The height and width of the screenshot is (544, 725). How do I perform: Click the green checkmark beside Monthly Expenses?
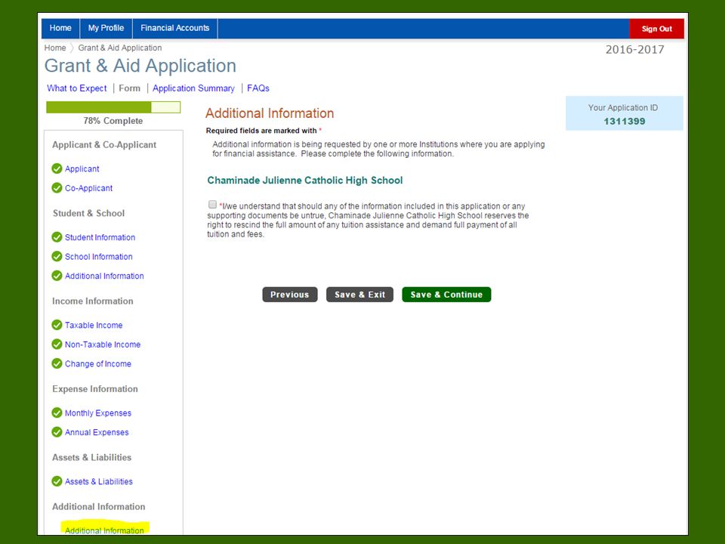coord(57,413)
